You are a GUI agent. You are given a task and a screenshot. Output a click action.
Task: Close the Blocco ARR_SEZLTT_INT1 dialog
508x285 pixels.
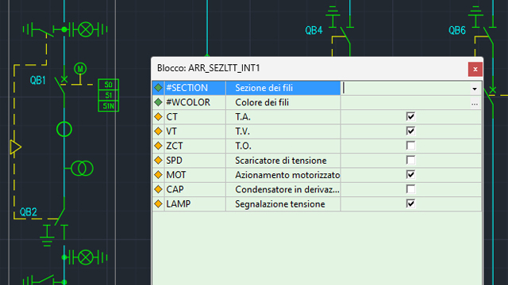coord(475,69)
